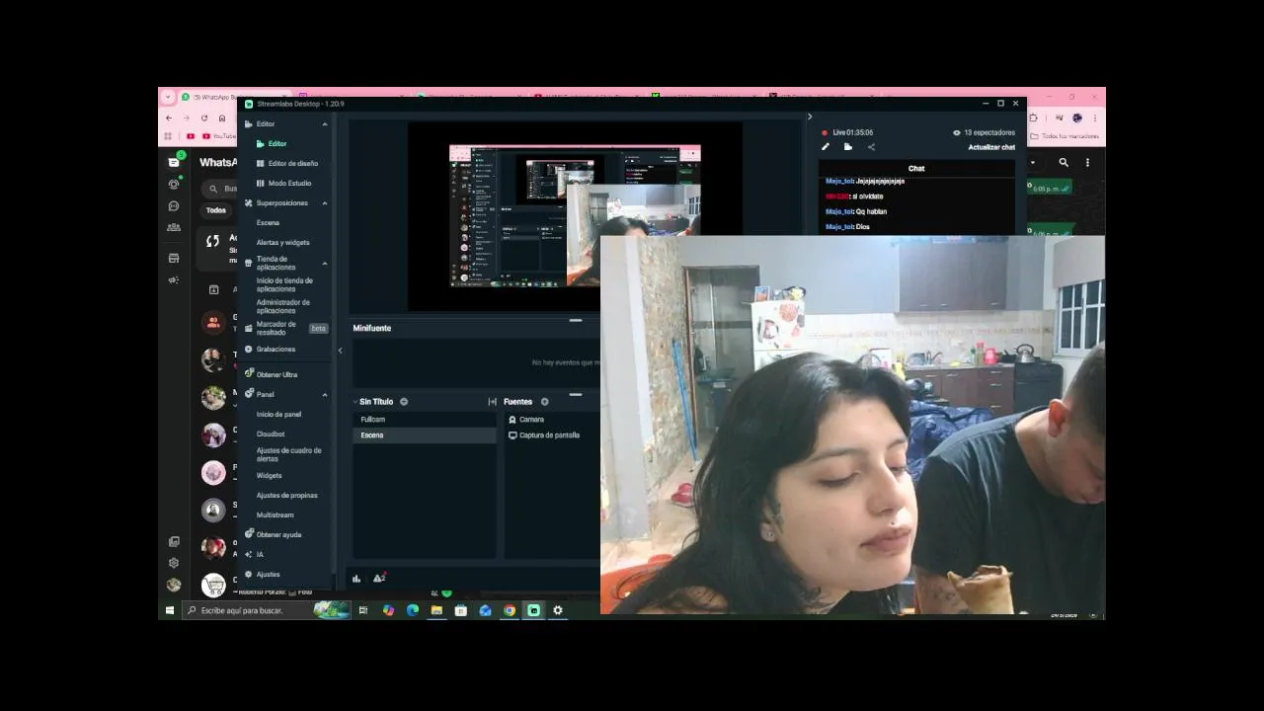Open notifications warning icon
The height and width of the screenshot is (711, 1264).
[x=379, y=579]
